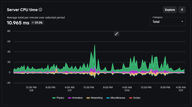The width and height of the screenshot is (192, 107).
Task: Click the pencil edit icon on the chart
Action: (116, 34)
